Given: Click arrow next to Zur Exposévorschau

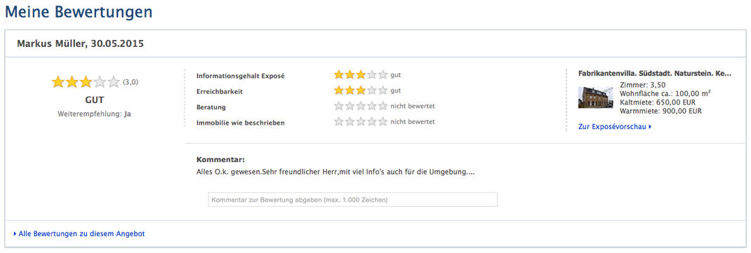Looking at the screenshot, I should click(x=650, y=128).
